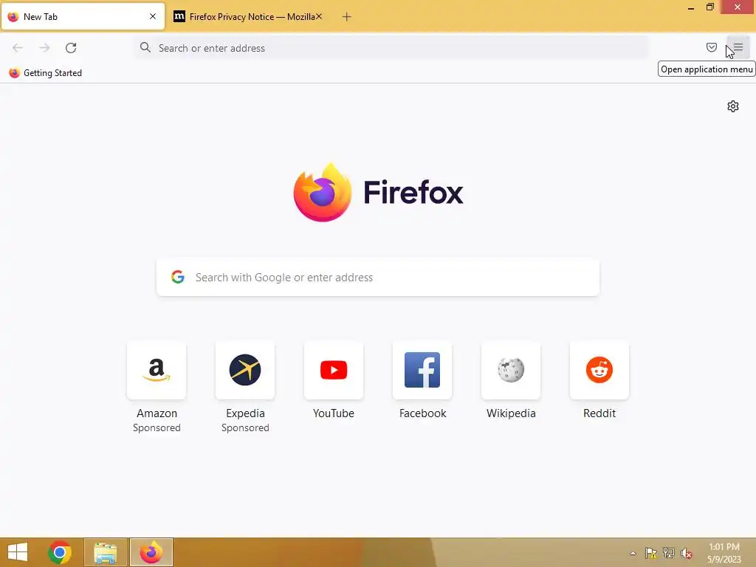The height and width of the screenshot is (567, 756).
Task: Open the taskbar clock showing 1:01 PM
Action: (724, 553)
